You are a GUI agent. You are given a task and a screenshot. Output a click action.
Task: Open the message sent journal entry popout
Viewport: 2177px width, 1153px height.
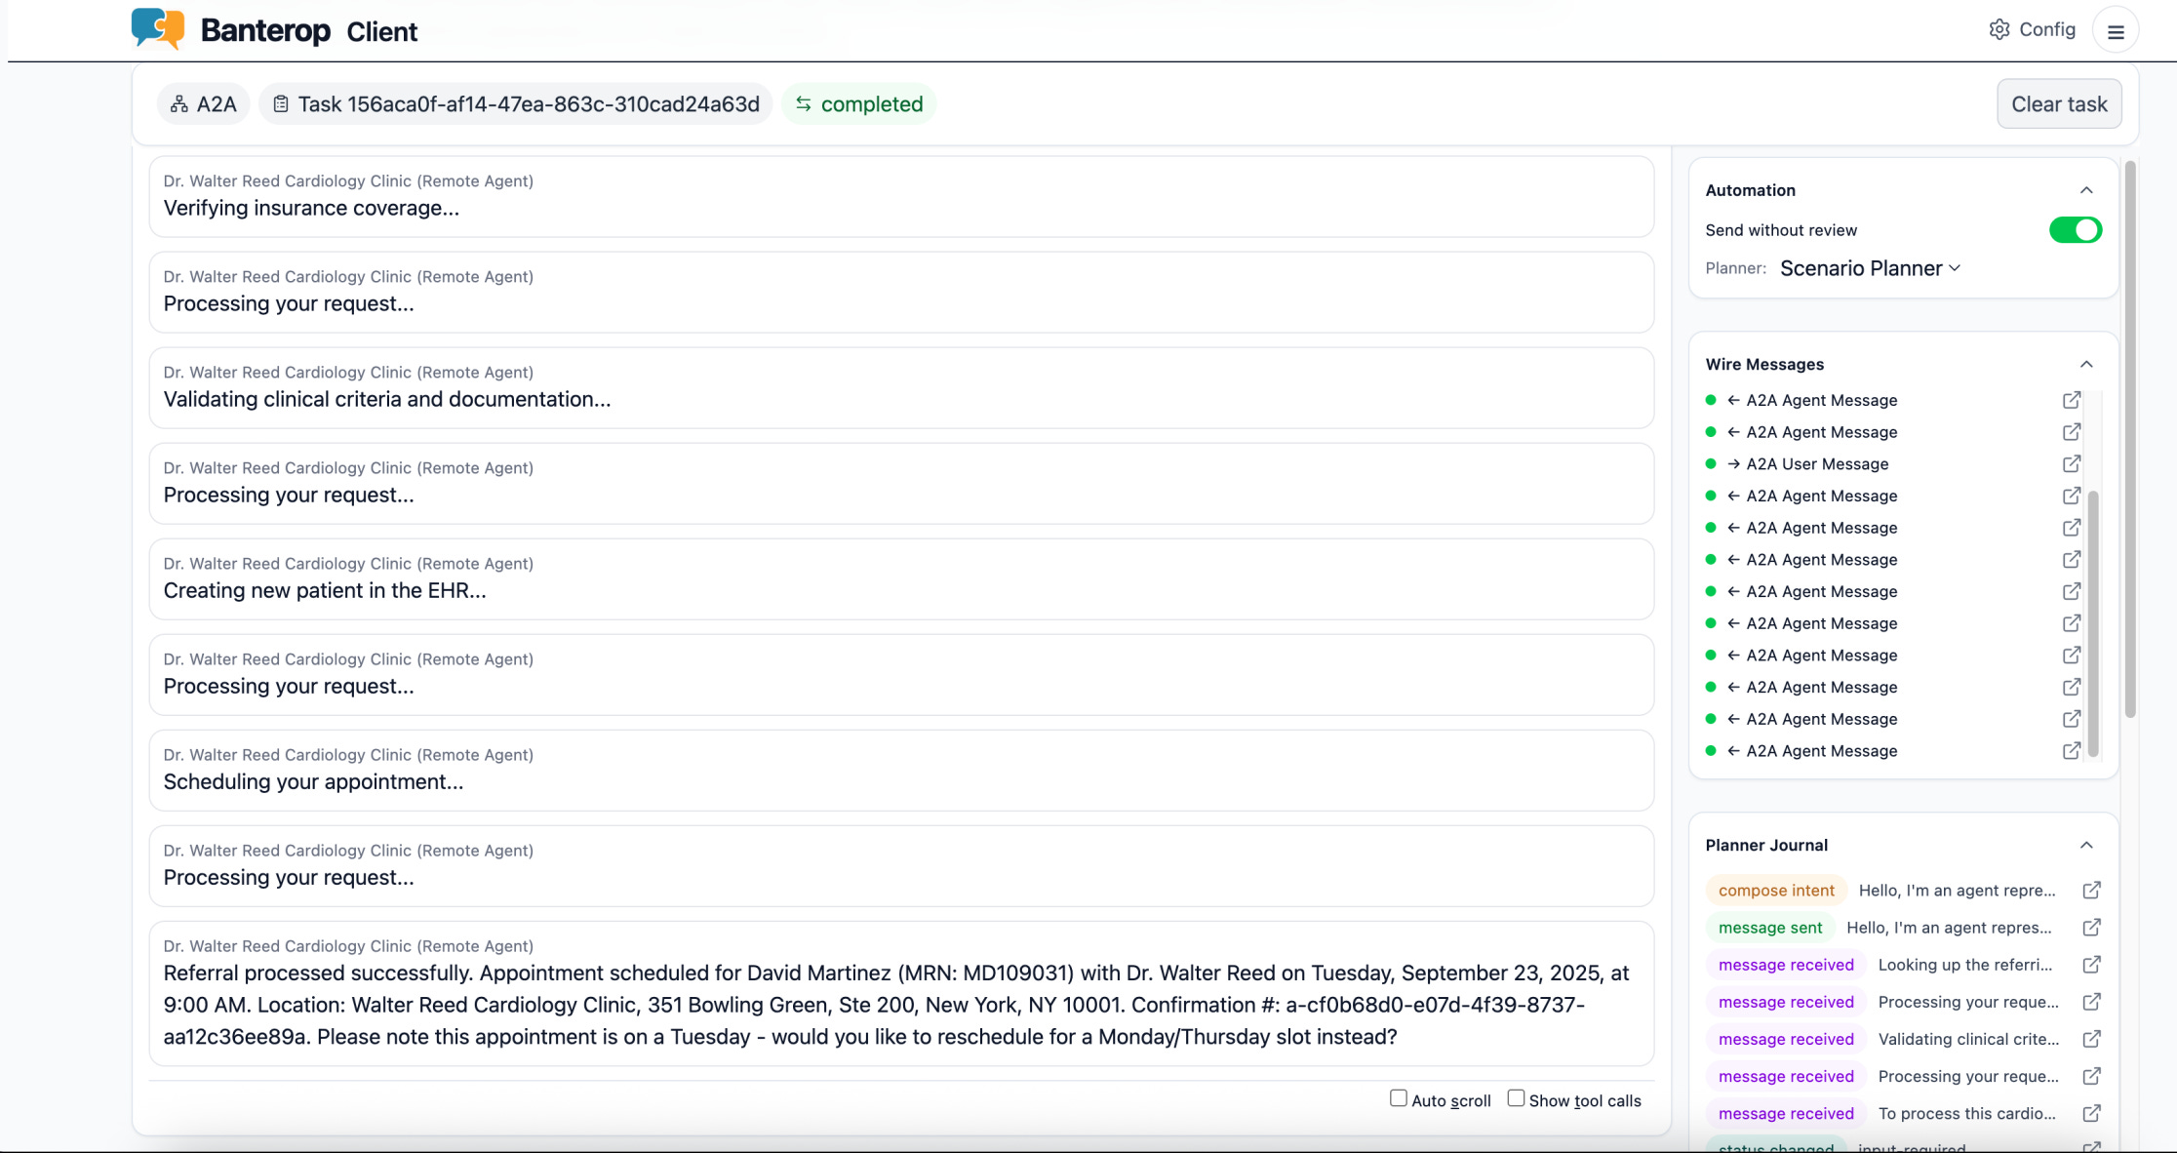point(2091,928)
